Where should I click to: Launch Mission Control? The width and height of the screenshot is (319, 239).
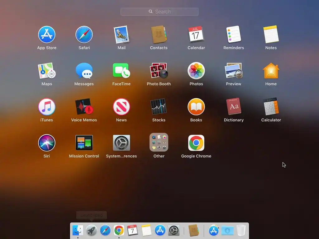tap(84, 143)
